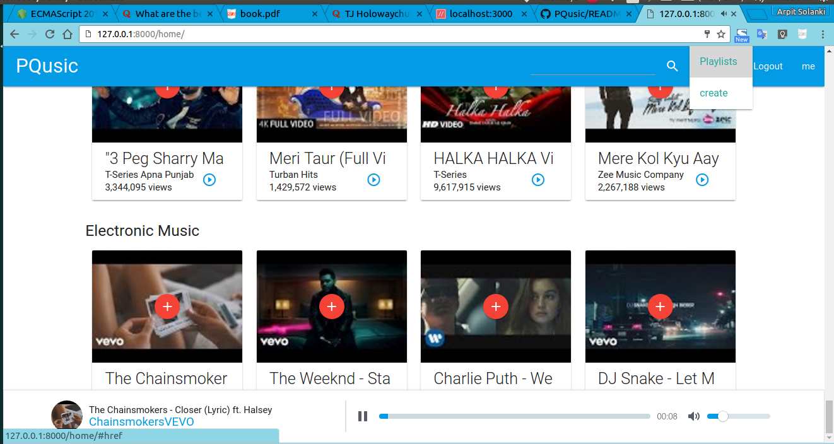This screenshot has width=834, height=444.
Task: Open the saved password key icon
Action: click(x=707, y=34)
